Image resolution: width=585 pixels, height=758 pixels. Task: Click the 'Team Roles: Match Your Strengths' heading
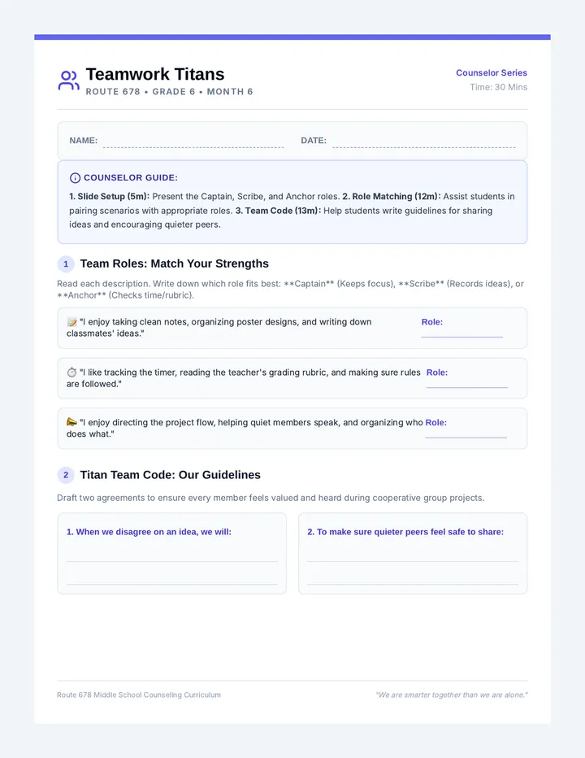tap(175, 264)
